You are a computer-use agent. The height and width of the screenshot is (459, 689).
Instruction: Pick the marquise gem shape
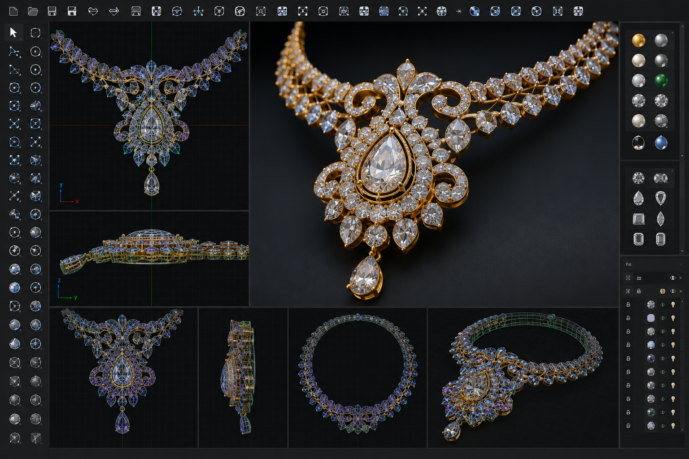[661, 219]
